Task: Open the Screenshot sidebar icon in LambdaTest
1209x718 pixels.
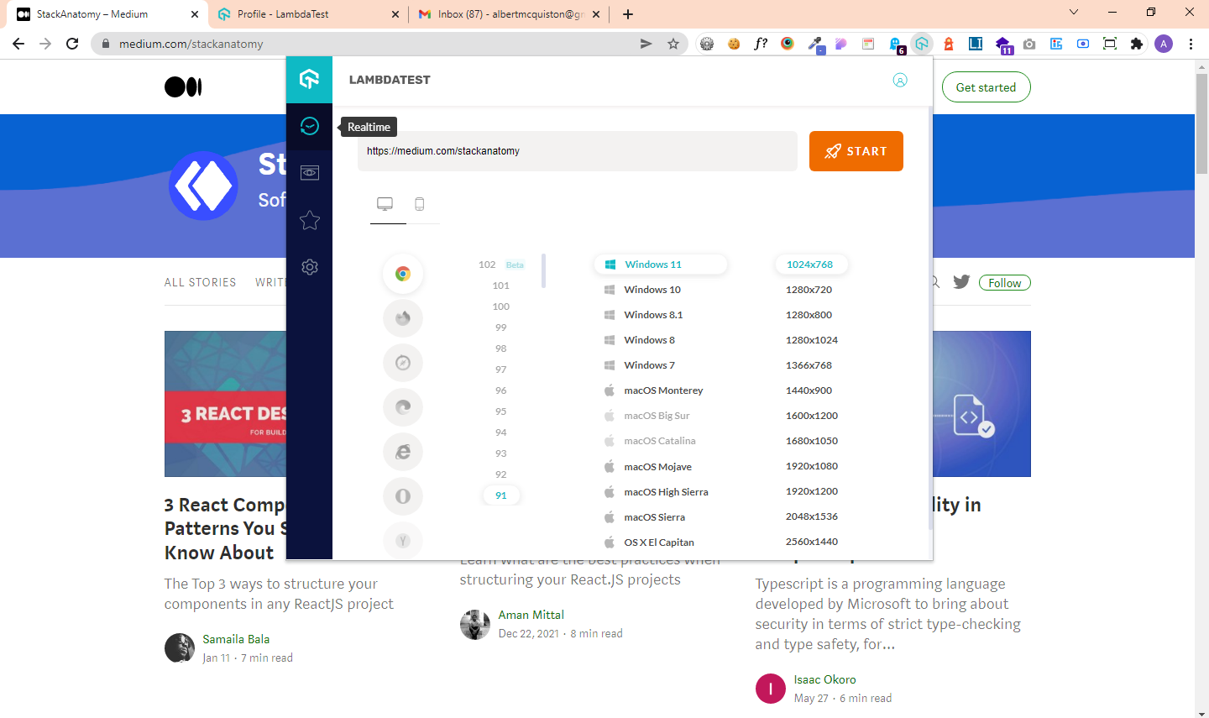Action: (x=310, y=173)
